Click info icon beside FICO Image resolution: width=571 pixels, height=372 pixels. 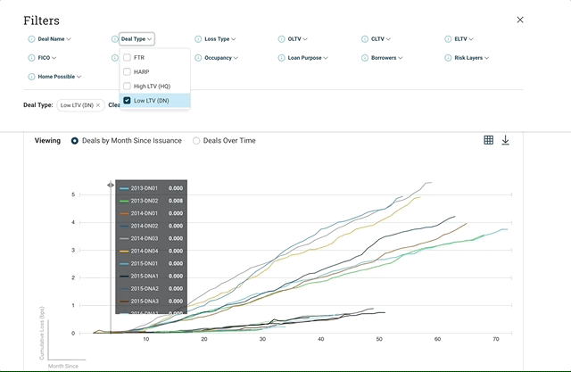[x=31, y=58]
